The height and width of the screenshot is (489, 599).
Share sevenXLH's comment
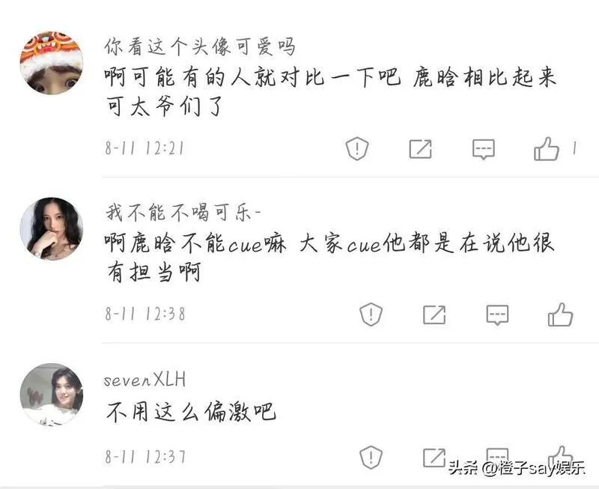pos(434,458)
